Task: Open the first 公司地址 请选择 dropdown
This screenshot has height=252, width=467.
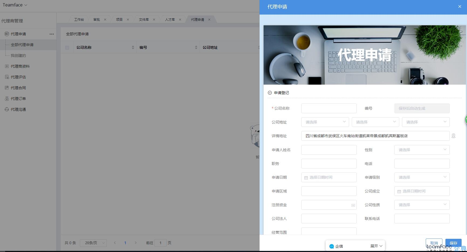Action: click(x=325, y=122)
